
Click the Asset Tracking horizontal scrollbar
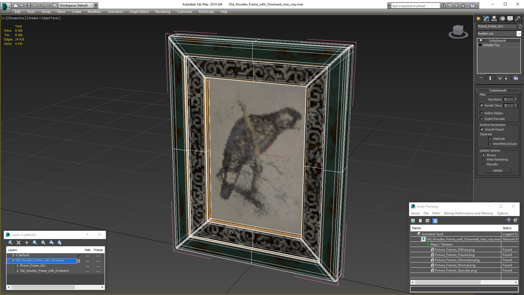[464, 282]
